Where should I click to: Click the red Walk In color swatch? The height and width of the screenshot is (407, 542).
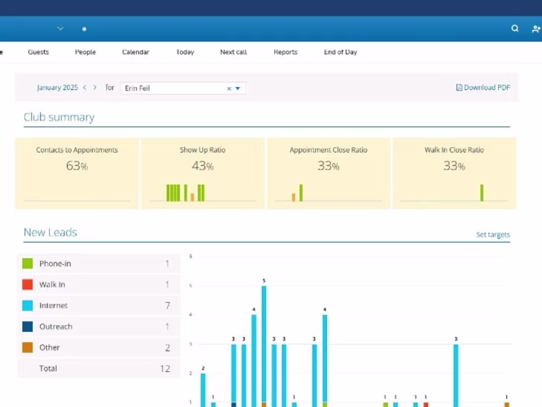point(28,285)
